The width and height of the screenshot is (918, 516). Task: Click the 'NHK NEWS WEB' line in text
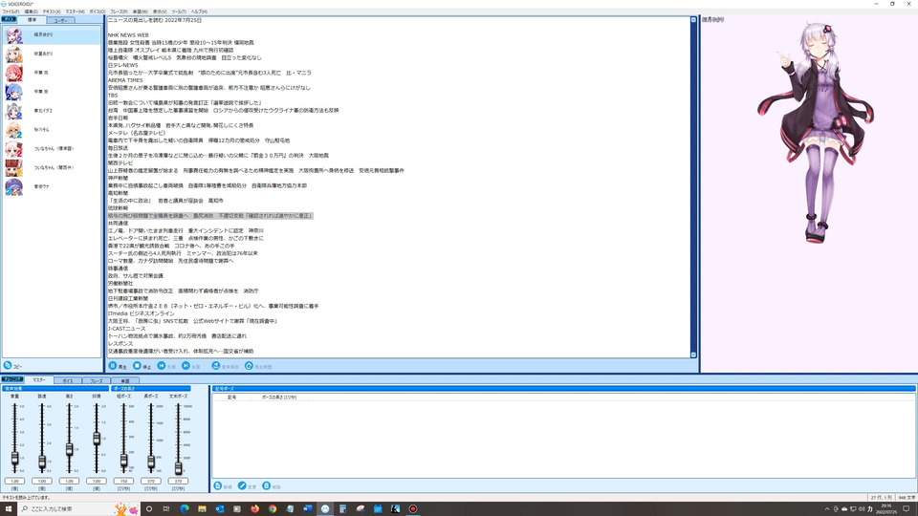coord(128,35)
